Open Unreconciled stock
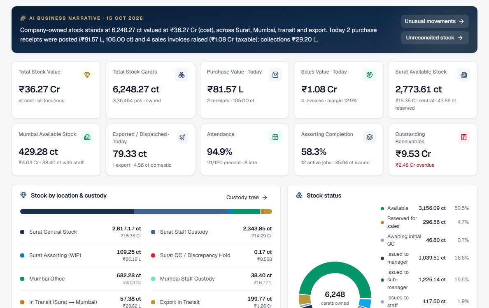 [435, 38]
